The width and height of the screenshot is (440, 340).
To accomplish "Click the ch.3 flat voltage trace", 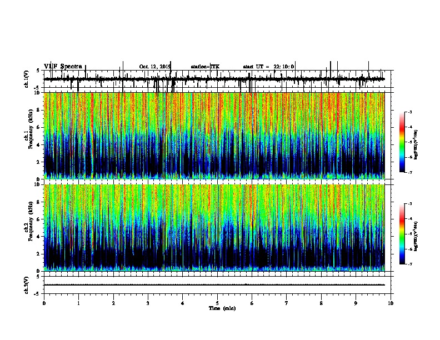I will 214,285.
